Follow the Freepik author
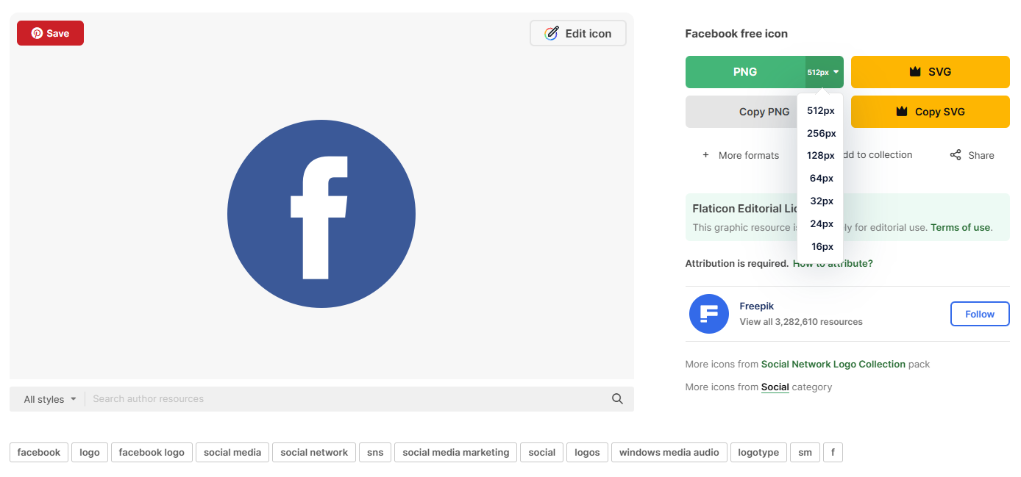The height and width of the screenshot is (477, 1021). 979,314
